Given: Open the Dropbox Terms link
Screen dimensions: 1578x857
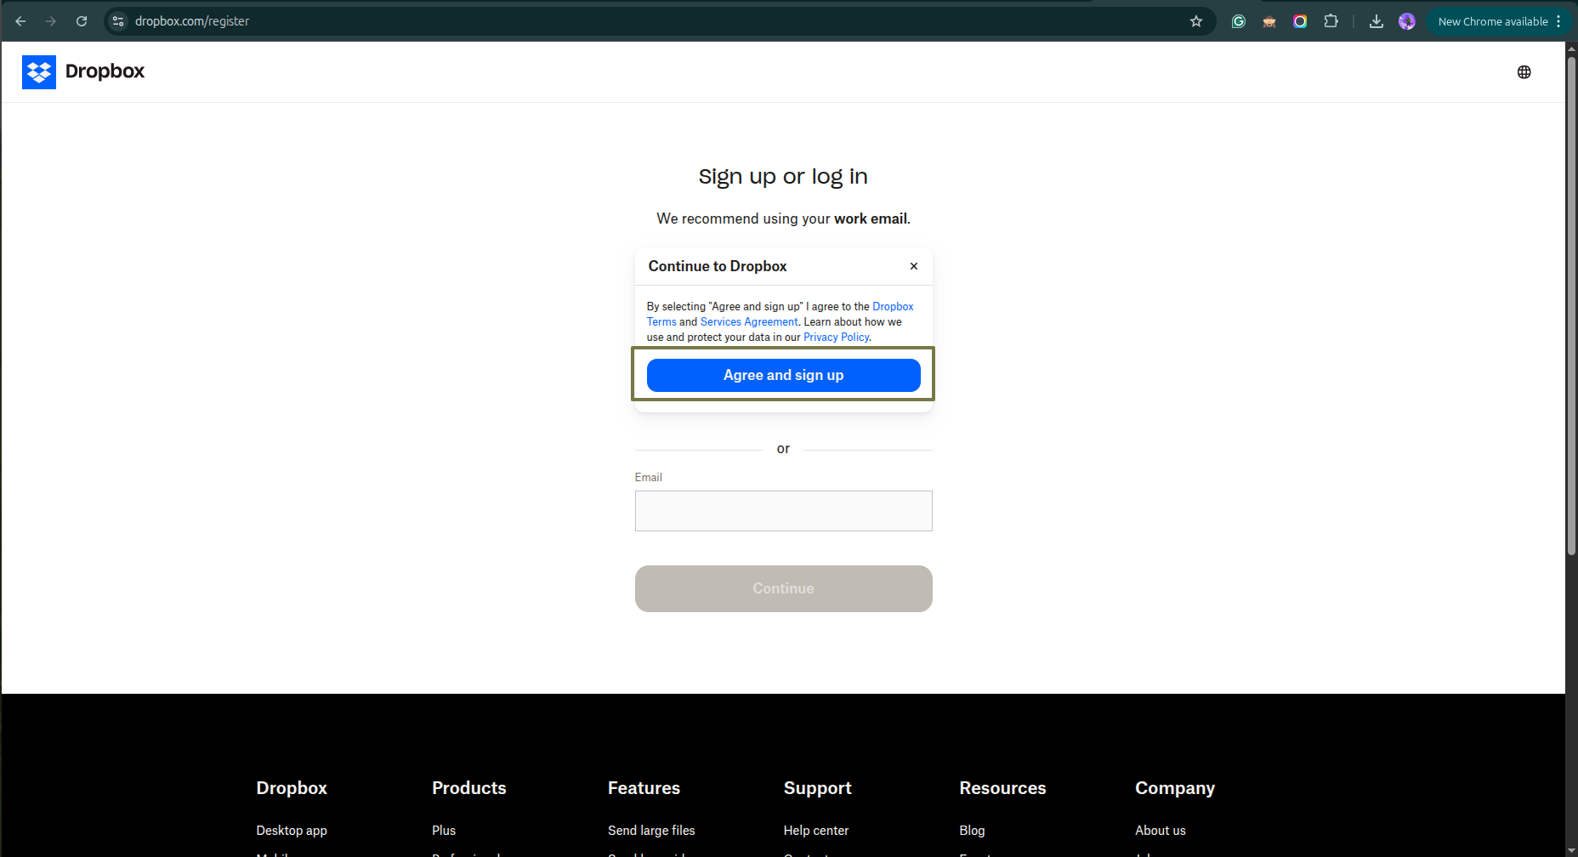Looking at the screenshot, I should (893, 307).
